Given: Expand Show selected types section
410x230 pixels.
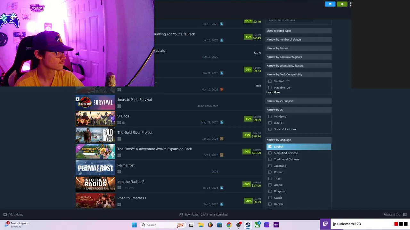Looking at the screenshot, I should point(298,31).
